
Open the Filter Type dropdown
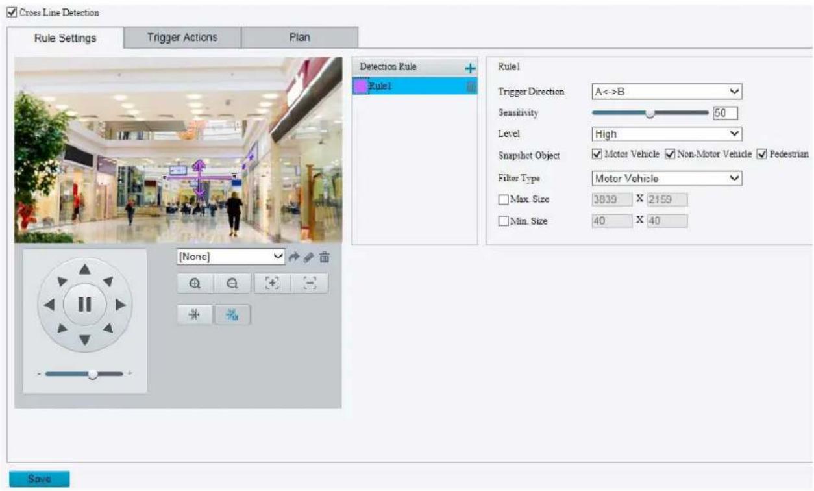pos(667,177)
